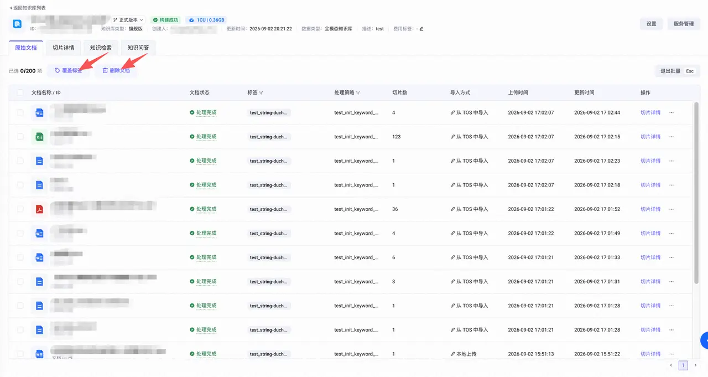Switch to the 原始文档 tab
Image resolution: width=708 pixels, height=377 pixels.
26,48
